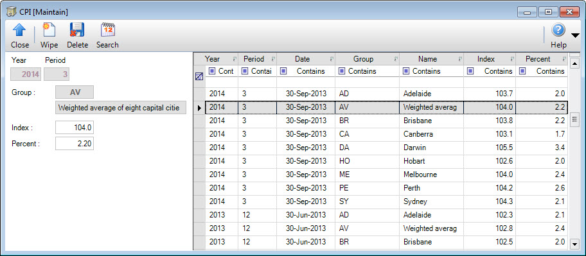Viewport: 586px width, 256px height.
Task: Click the Year column pin icon
Action: [235, 59]
